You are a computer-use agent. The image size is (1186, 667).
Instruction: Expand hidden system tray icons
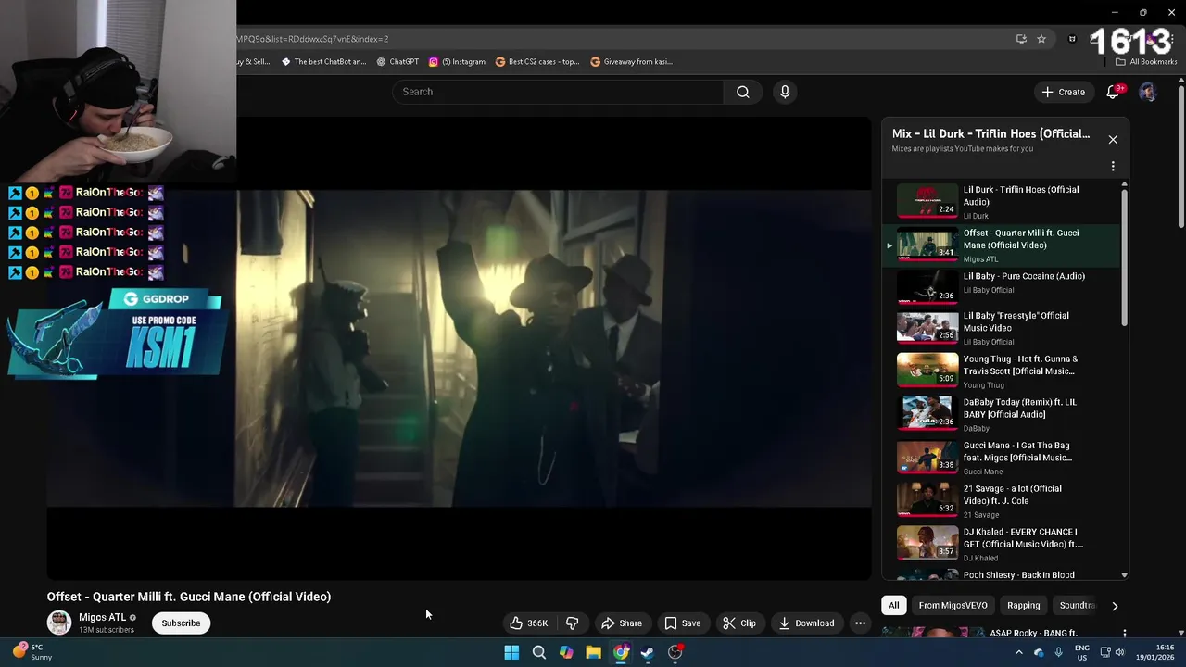click(1019, 652)
